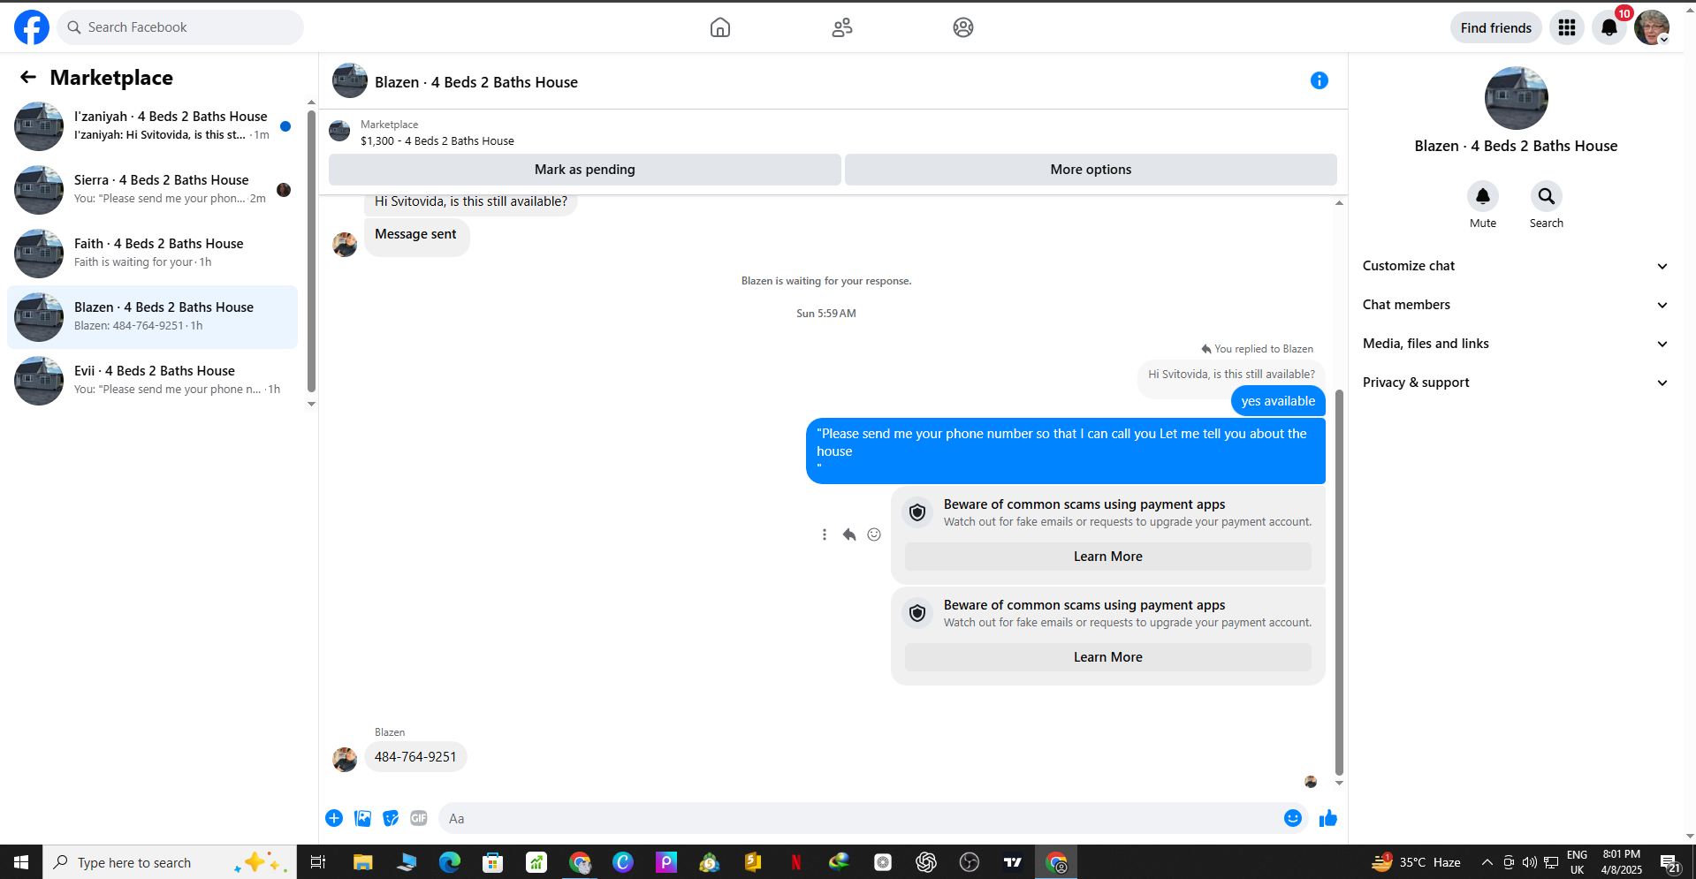Screen dimensions: 1696x879
Task: Open Chrome on the taskbar
Action: (x=580, y=862)
